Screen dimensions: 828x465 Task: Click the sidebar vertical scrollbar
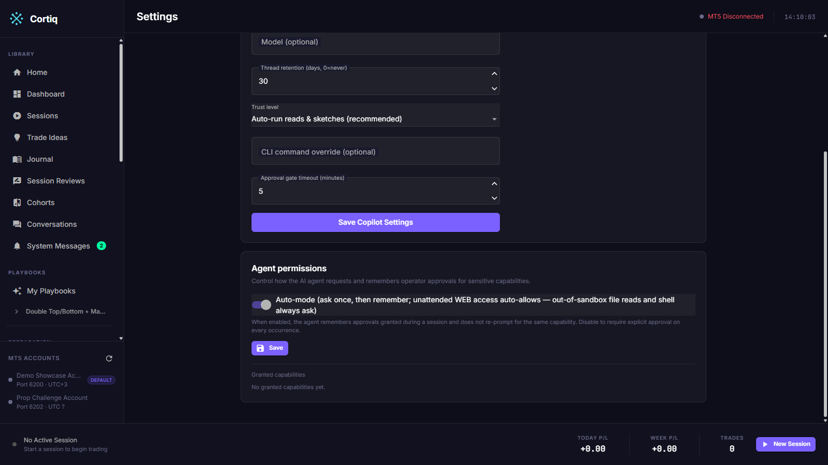point(121,102)
